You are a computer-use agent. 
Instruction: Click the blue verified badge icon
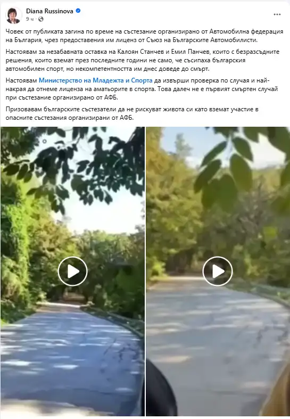(78, 11)
